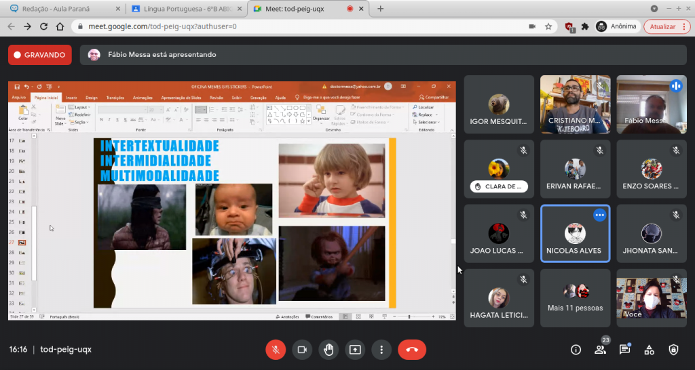Open the 'Mais 11 pessoas' tile
This screenshot has width=695, height=370.
576,298
